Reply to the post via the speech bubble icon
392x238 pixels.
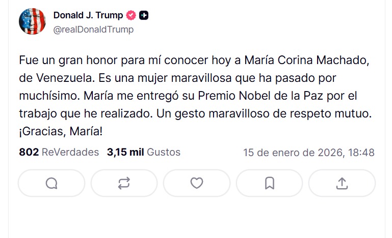(x=51, y=183)
